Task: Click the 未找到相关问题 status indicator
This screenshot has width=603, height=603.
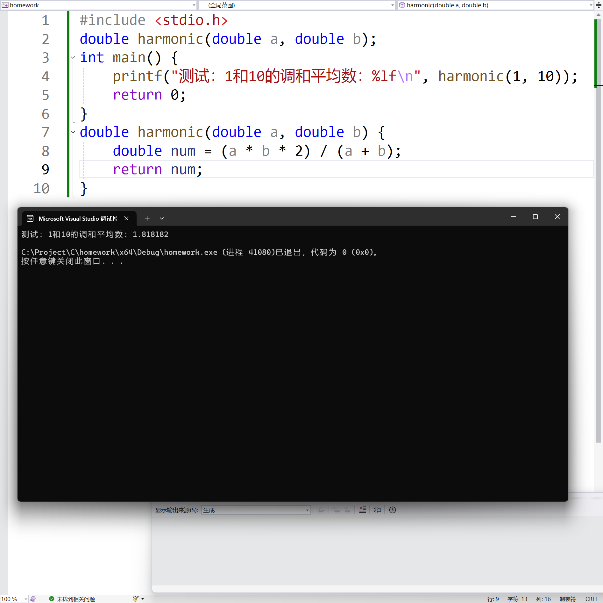Action: point(72,599)
